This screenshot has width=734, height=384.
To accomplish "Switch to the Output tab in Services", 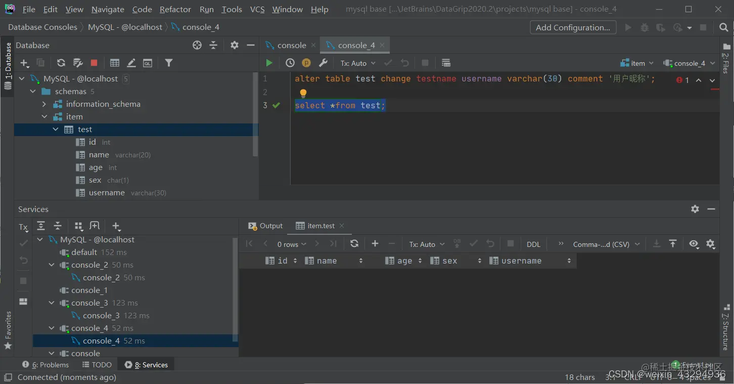I will click(265, 226).
